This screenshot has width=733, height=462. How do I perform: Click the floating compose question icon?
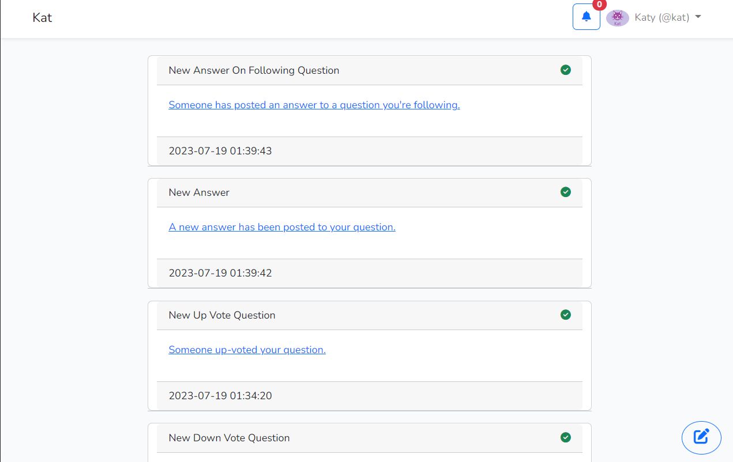coord(701,437)
